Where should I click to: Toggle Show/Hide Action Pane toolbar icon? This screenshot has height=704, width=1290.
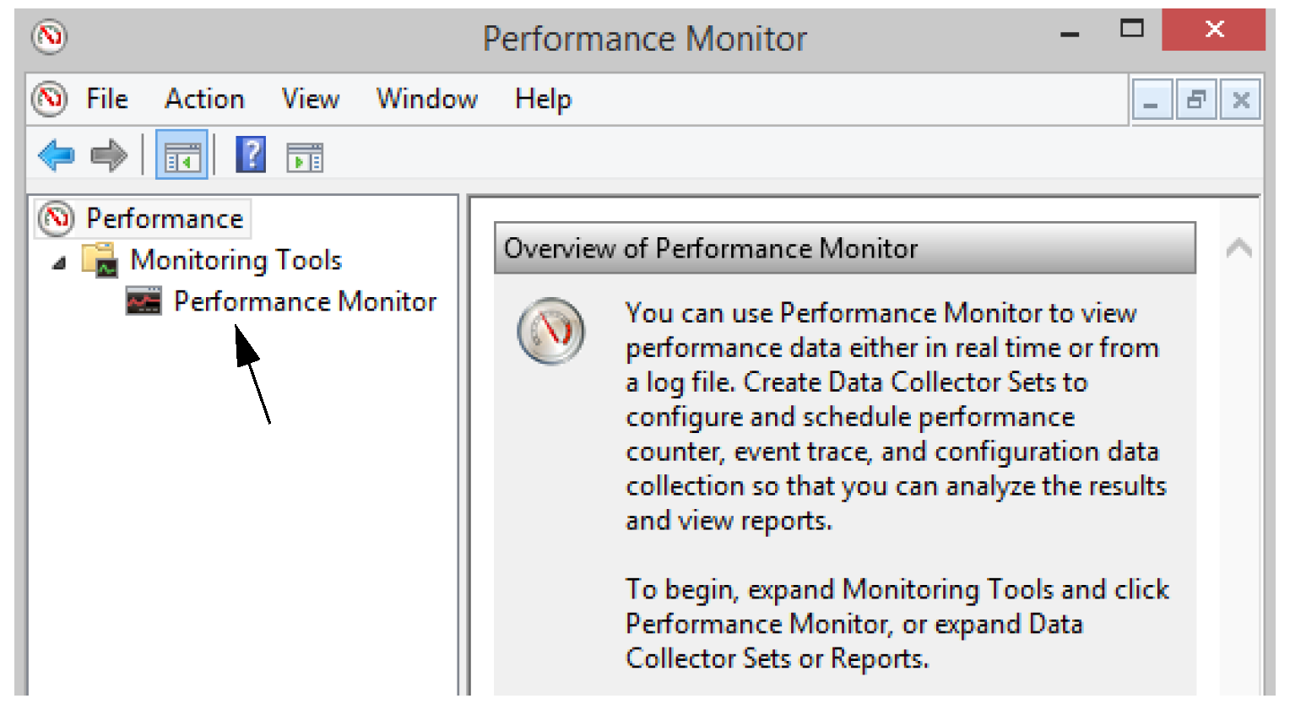click(305, 157)
